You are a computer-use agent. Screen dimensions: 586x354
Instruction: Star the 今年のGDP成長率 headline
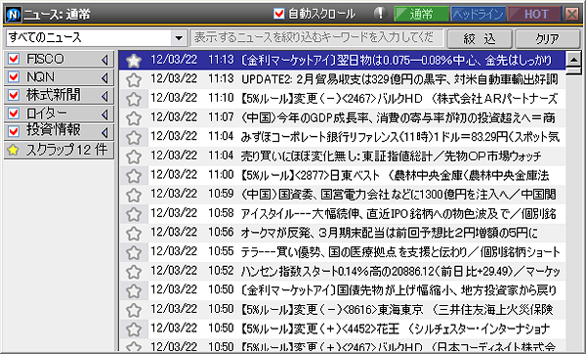pyautogui.click(x=134, y=118)
